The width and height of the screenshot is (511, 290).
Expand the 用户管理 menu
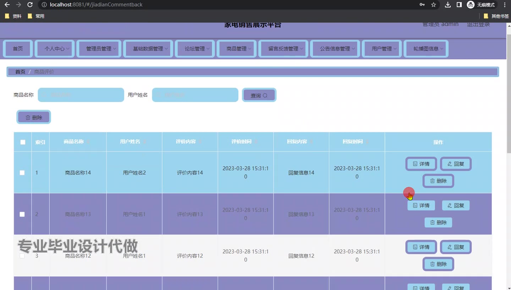pyautogui.click(x=382, y=49)
